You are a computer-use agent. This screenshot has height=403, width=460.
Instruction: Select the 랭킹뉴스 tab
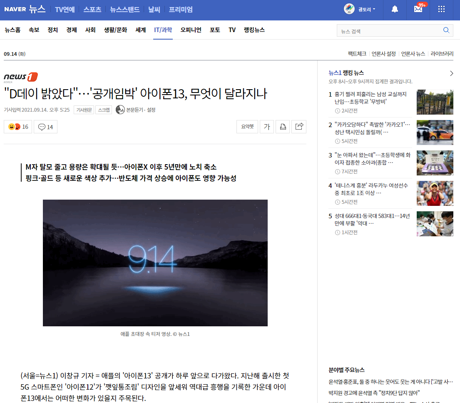coord(254,30)
